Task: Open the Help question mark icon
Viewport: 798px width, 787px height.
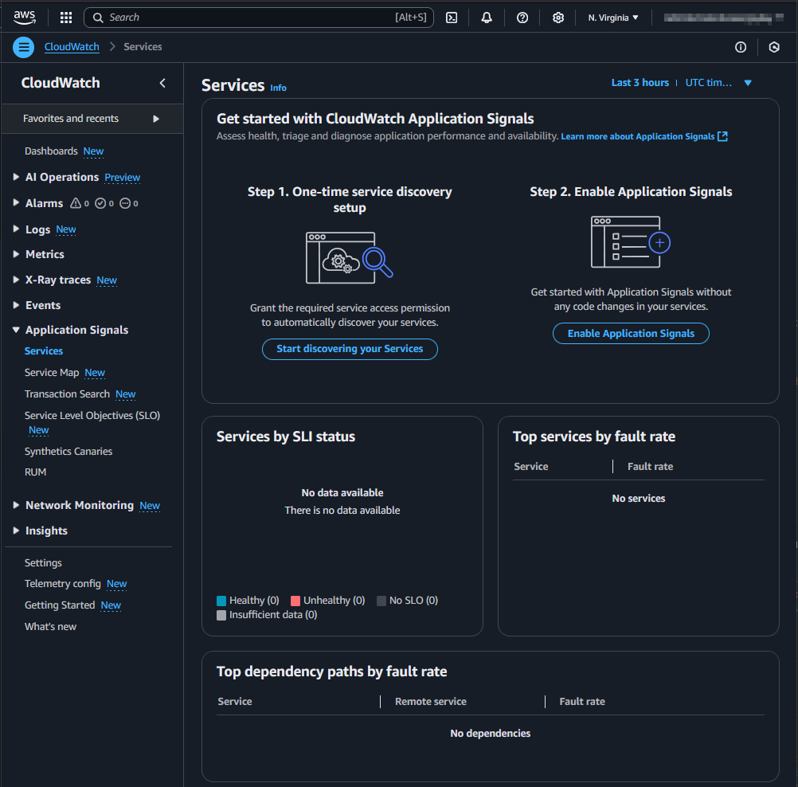Action: 522,17
